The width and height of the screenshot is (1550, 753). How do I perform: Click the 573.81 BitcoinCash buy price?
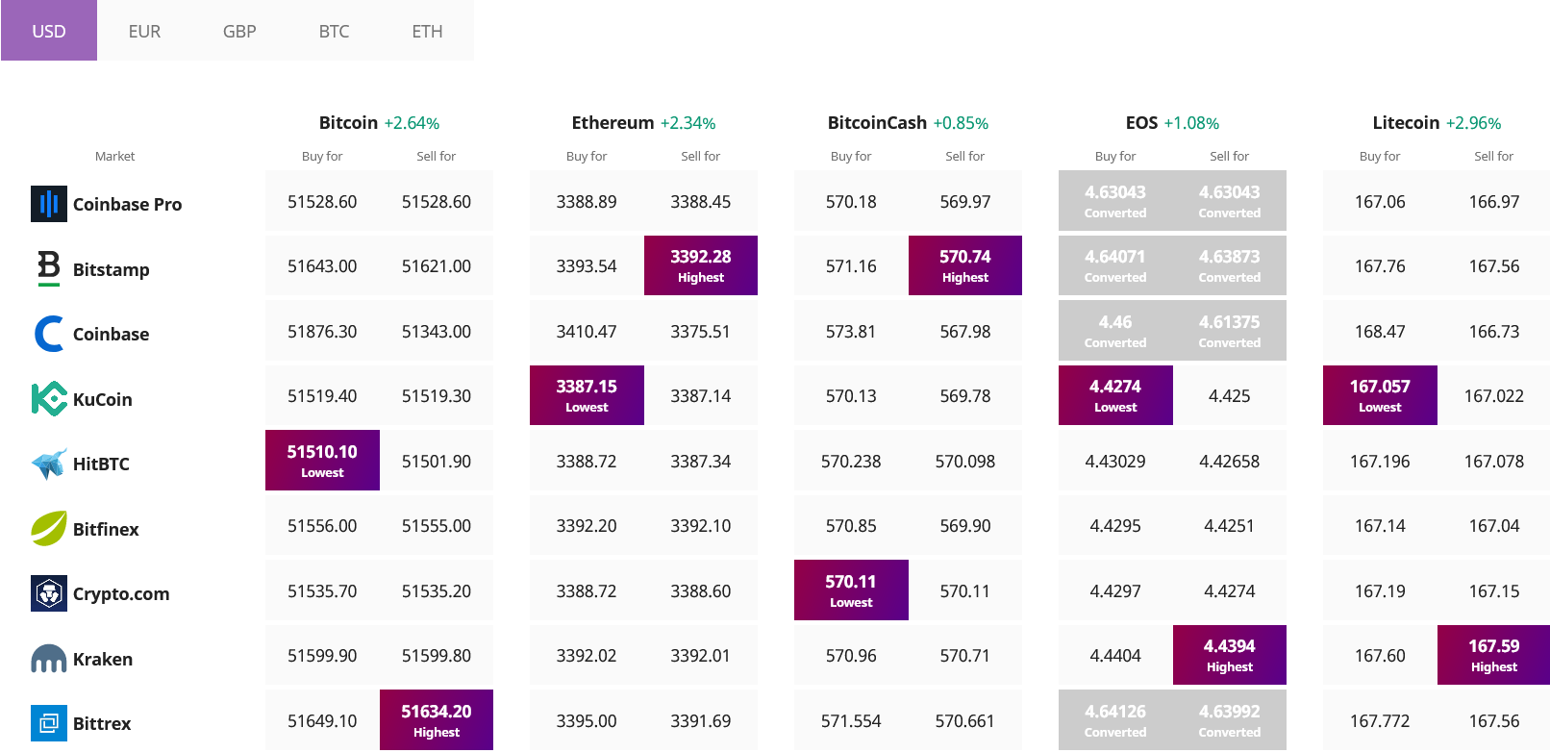tap(851, 331)
